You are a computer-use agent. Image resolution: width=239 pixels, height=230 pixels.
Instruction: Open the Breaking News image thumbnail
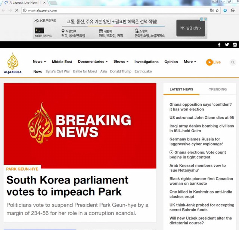point(80,125)
